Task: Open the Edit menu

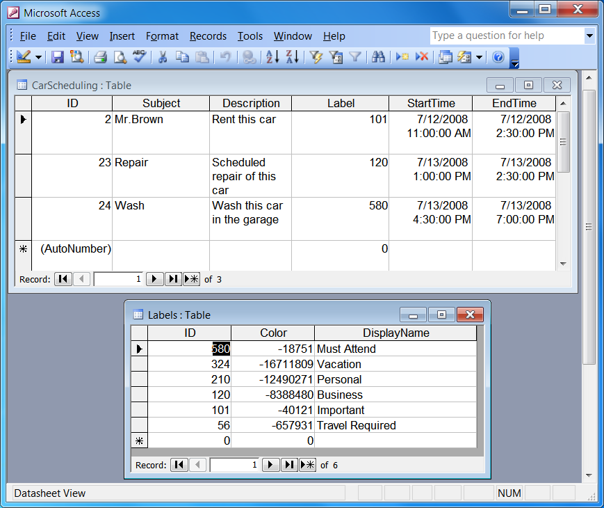Action: 56,36
